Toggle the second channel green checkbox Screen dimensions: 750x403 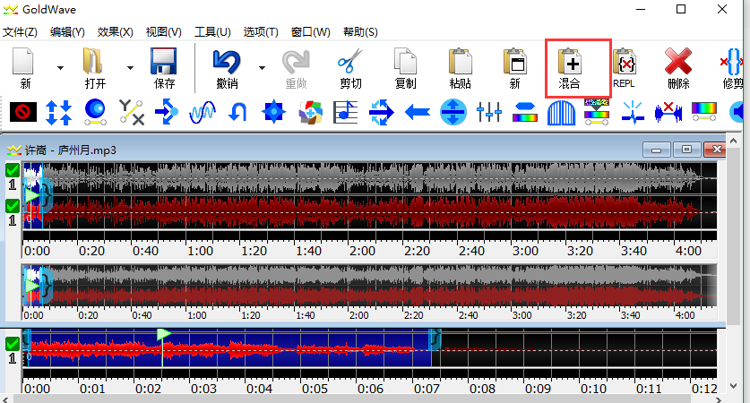tap(12, 206)
